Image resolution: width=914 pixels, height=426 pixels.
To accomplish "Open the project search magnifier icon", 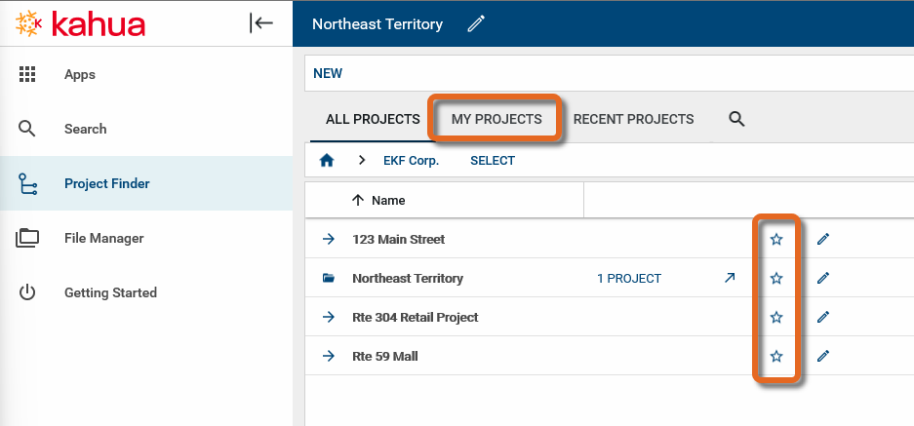I will tap(736, 119).
